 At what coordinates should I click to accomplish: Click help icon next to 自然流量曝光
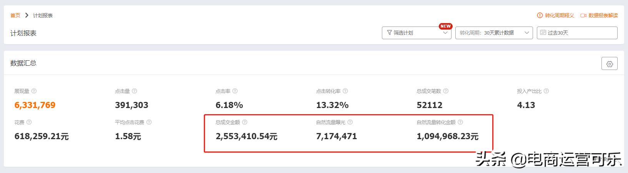click(x=350, y=122)
